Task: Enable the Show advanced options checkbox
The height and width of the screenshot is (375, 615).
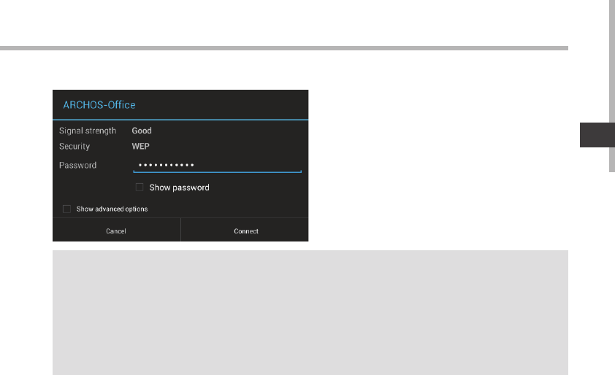Action: pyautogui.click(x=66, y=209)
